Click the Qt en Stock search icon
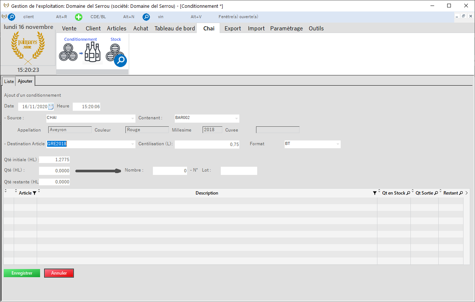The image size is (475, 302). tap(408, 193)
